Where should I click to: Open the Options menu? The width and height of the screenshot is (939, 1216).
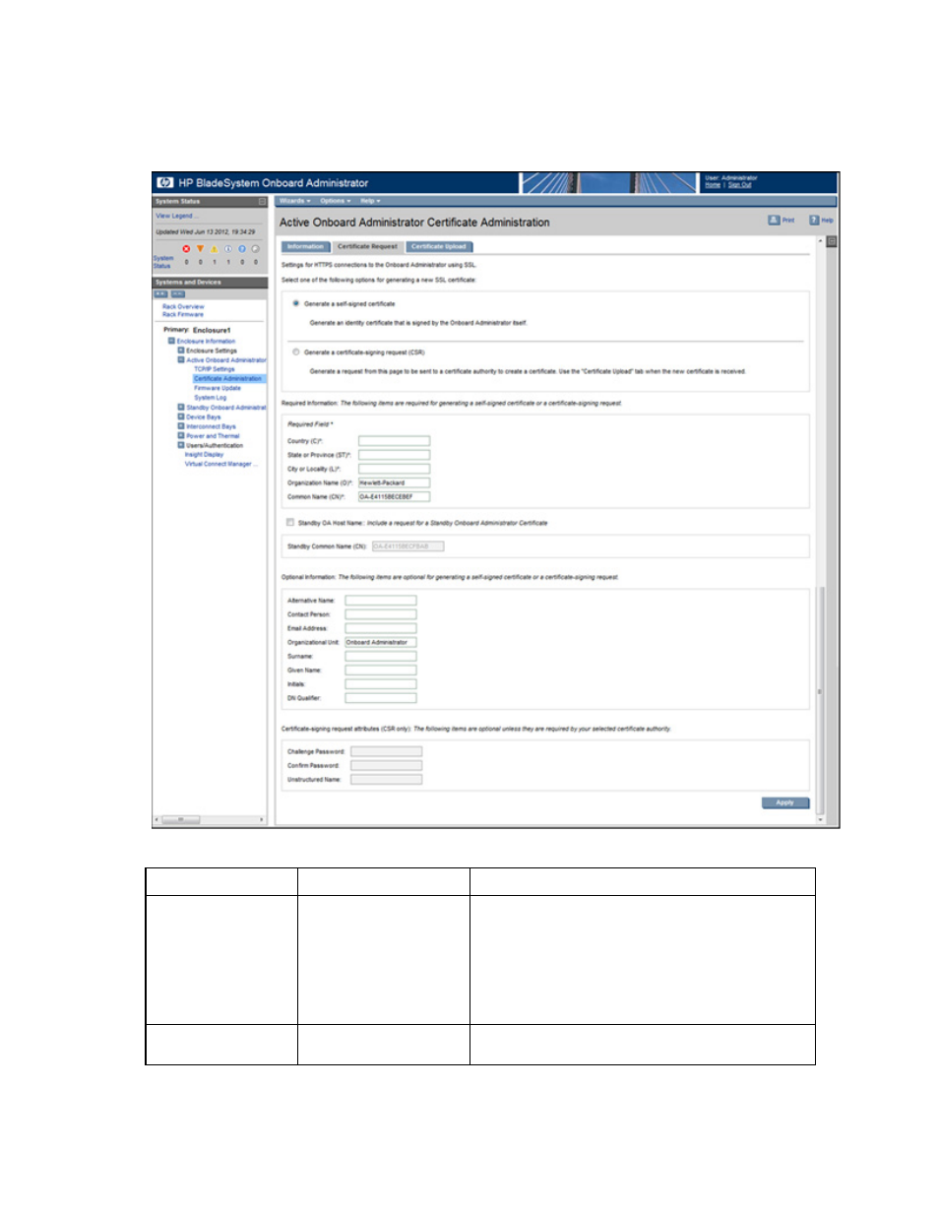coord(336,201)
